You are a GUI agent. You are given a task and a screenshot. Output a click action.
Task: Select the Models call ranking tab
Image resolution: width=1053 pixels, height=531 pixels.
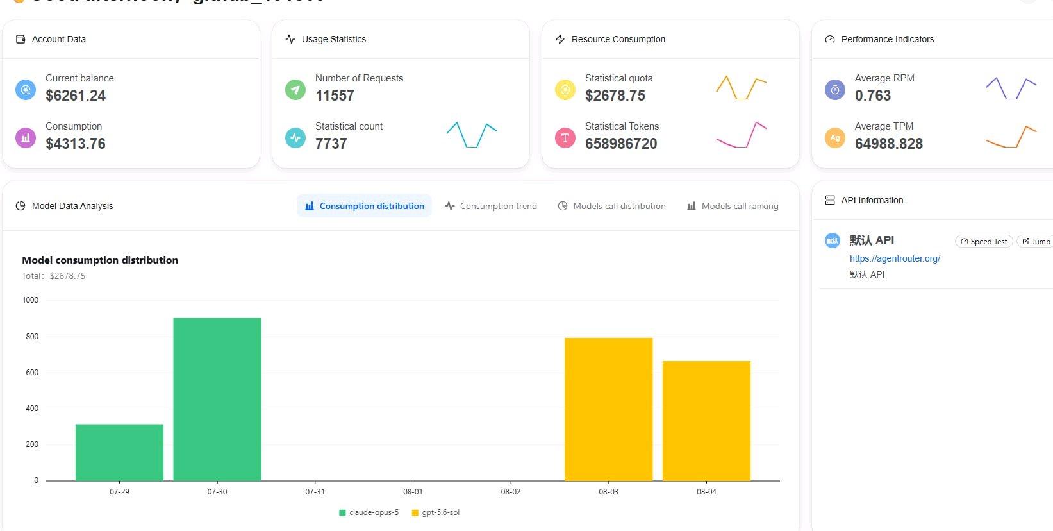click(733, 206)
